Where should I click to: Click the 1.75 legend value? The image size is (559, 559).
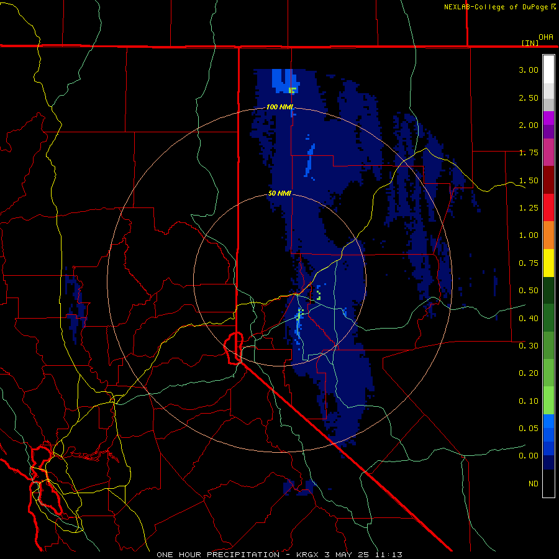point(529,153)
